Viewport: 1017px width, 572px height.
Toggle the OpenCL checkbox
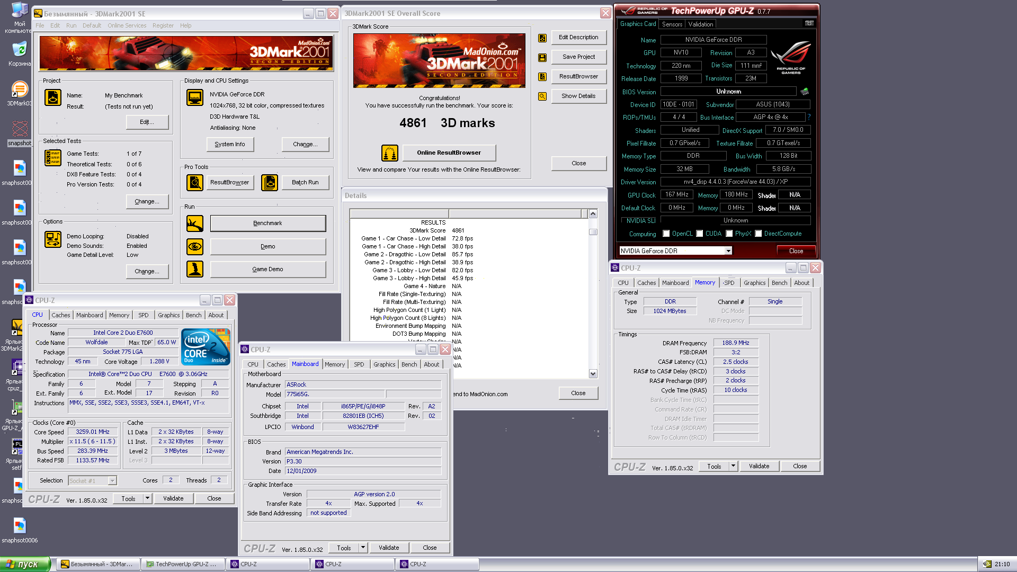(666, 234)
